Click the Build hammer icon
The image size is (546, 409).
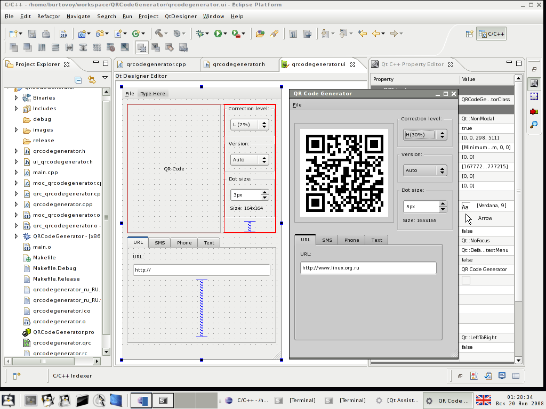pyautogui.click(x=159, y=34)
